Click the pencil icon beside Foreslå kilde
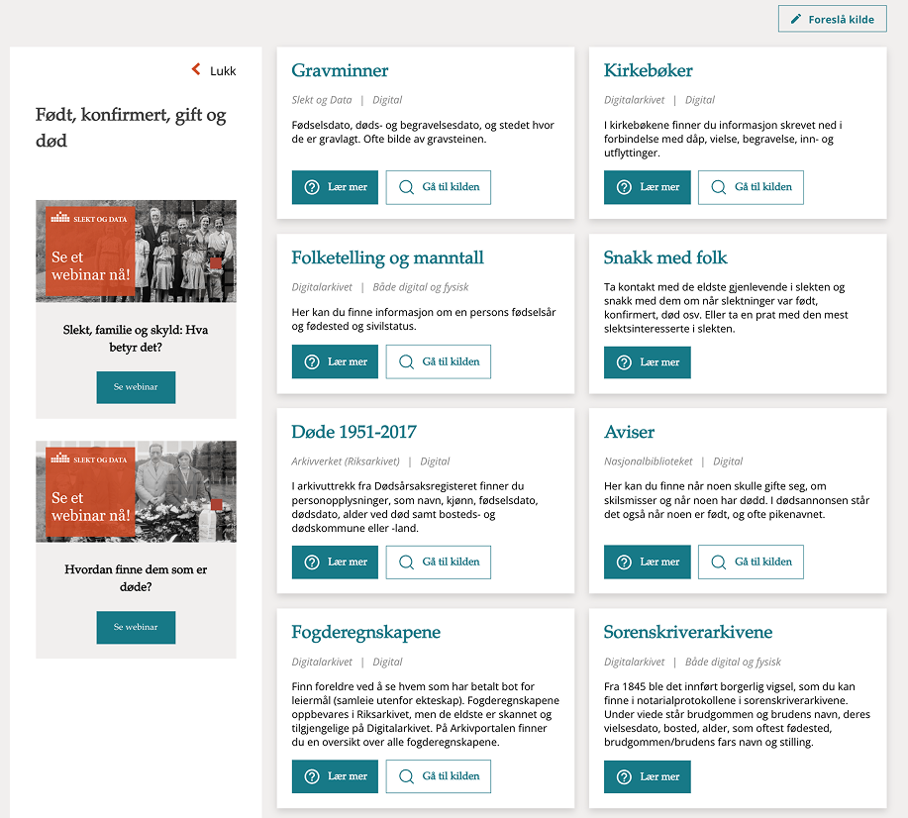Viewport: 908px width, 818px height. point(796,19)
